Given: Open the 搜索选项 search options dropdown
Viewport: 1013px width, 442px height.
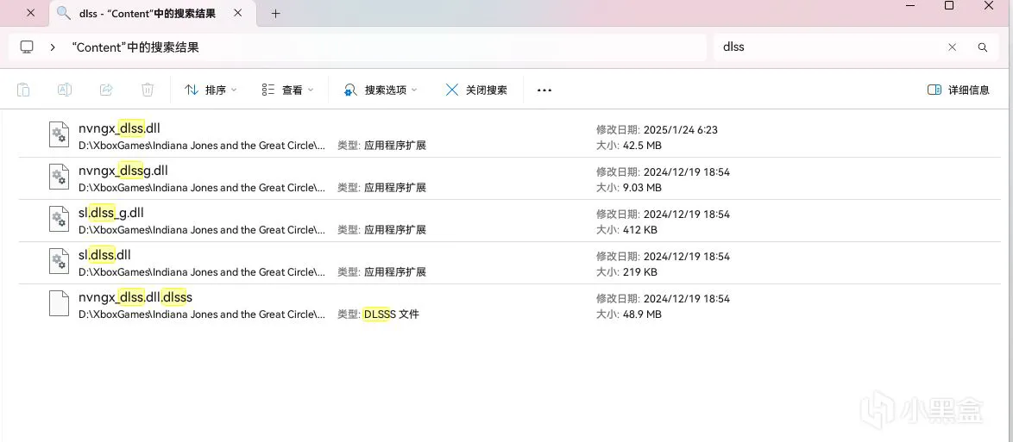Looking at the screenshot, I should click(380, 90).
